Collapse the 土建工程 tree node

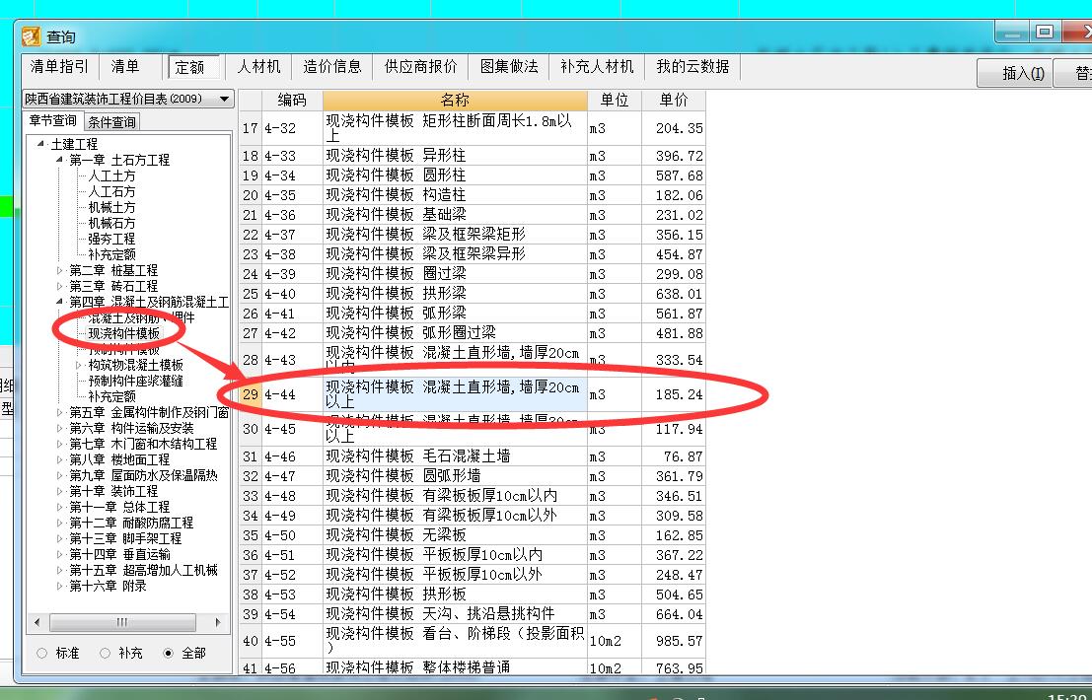pyautogui.click(x=40, y=143)
